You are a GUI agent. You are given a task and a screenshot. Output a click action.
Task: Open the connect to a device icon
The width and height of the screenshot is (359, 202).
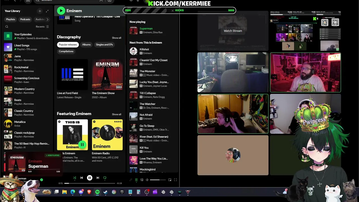pyautogui.click(x=142, y=180)
